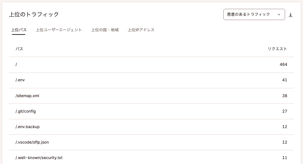
Task: Click the 464 request count
Action: [283, 64]
